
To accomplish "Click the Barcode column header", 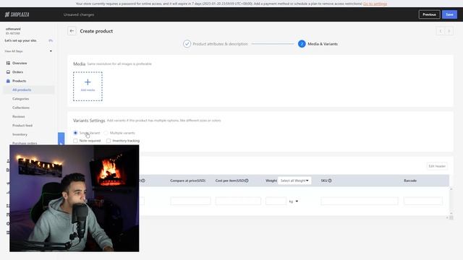I will click(410, 181).
